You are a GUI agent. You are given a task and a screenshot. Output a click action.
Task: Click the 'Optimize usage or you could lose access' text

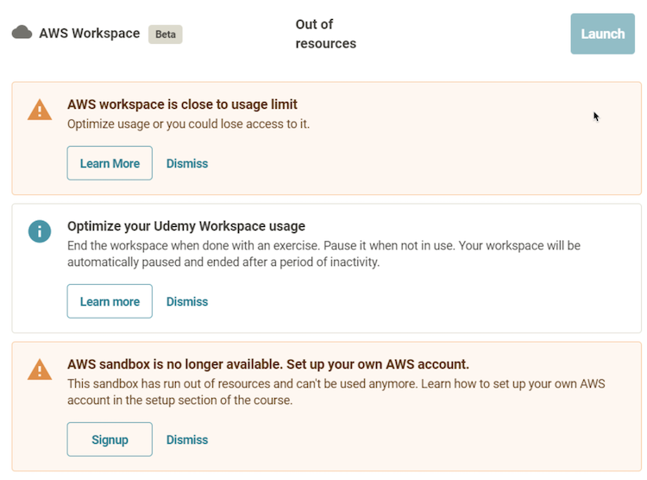[188, 123]
